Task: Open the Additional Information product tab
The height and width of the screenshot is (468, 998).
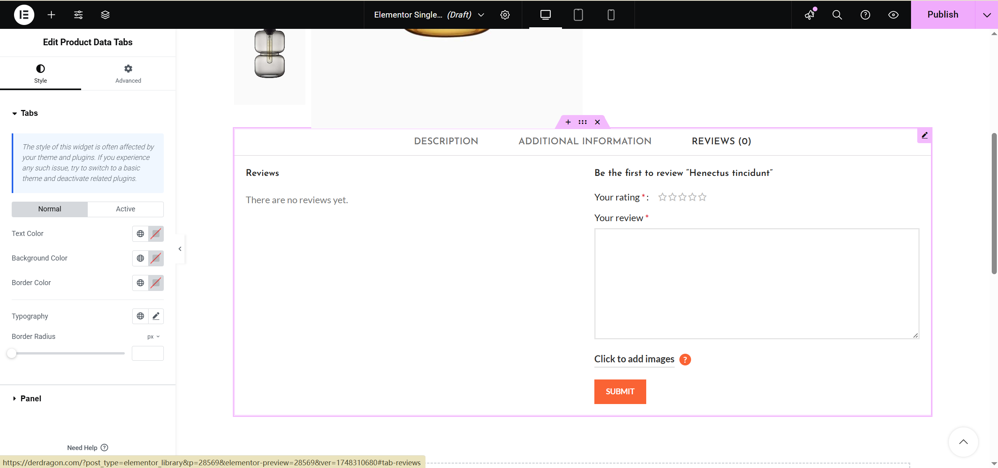Action: [585, 141]
